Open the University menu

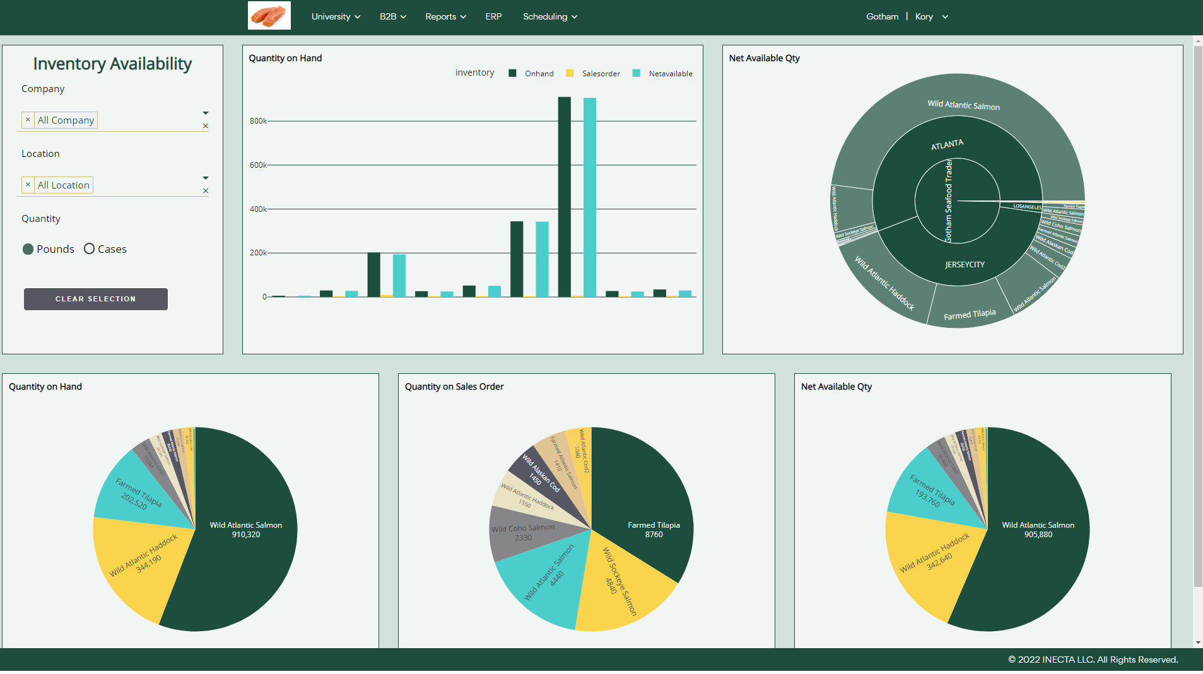336,17
